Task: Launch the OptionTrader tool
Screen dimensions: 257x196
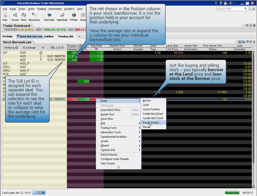Action: 62,17
